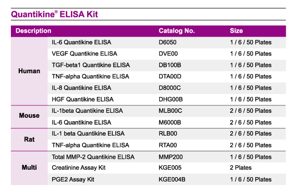Click catalog number D6050

point(167,43)
